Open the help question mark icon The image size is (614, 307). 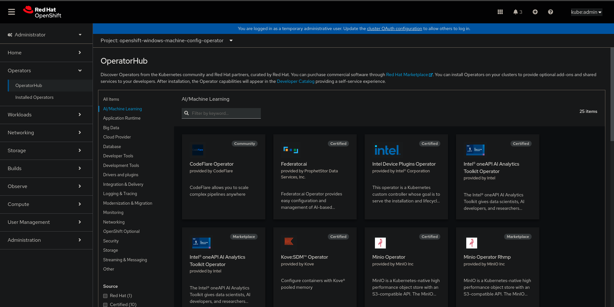pos(550,12)
